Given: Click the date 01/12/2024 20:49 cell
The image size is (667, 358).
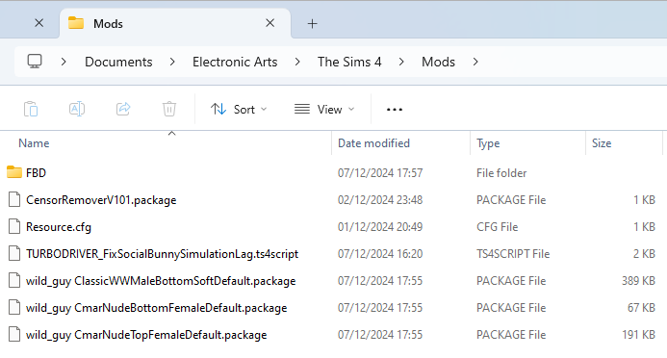Looking at the screenshot, I should (380, 227).
